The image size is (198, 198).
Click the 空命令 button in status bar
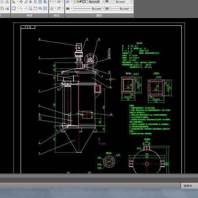188,186
